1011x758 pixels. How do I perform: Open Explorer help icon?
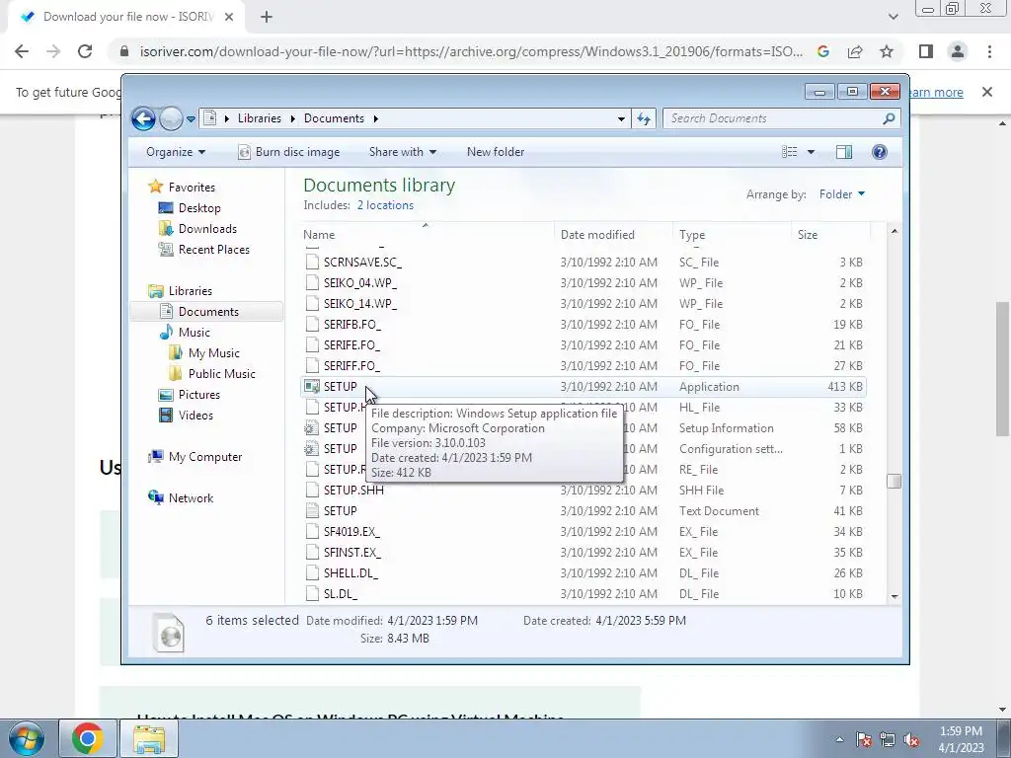click(880, 152)
